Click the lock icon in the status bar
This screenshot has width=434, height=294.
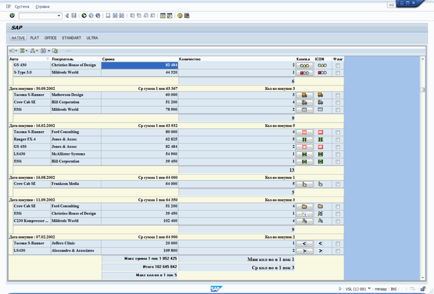click(423, 289)
